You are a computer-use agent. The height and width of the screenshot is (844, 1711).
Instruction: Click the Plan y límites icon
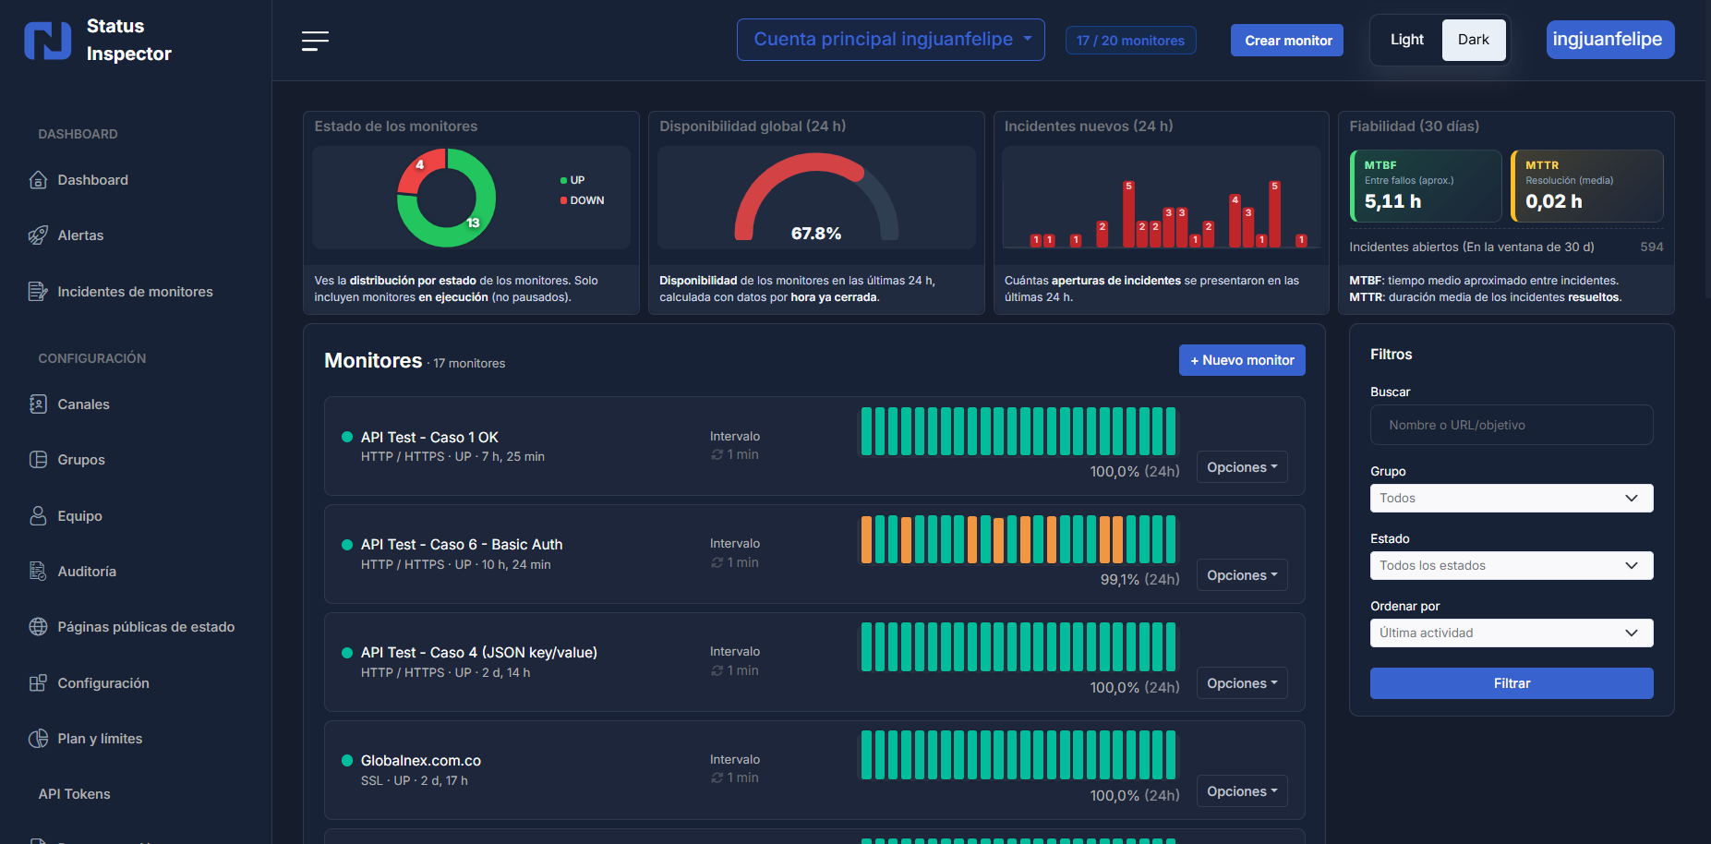click(x=38, y=738)
